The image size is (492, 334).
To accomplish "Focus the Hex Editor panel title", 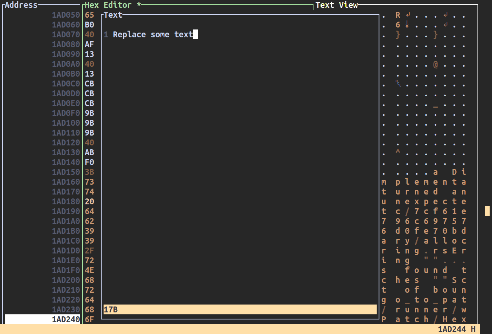I will click(108, 5).
